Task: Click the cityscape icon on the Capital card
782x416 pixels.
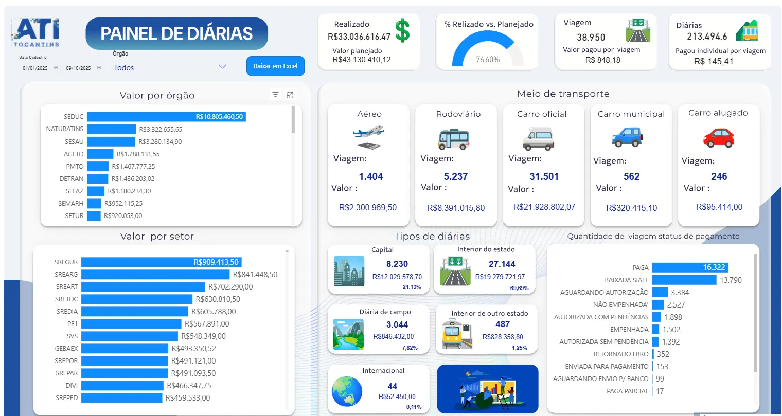Action: pos(347,271)
